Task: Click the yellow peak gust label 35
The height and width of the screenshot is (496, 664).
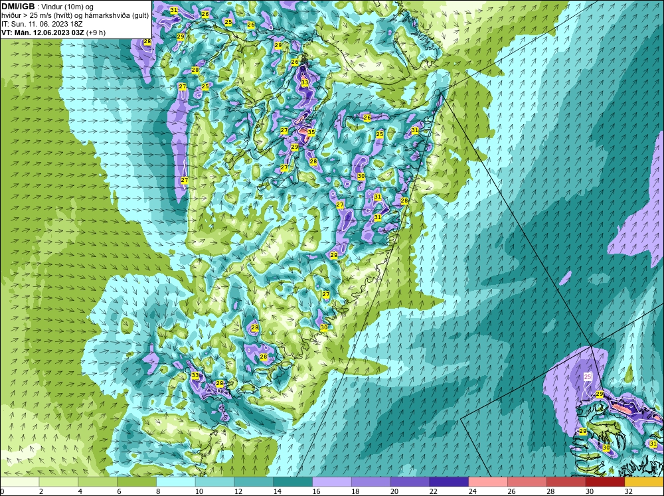Action: click(x=311, y=132)
